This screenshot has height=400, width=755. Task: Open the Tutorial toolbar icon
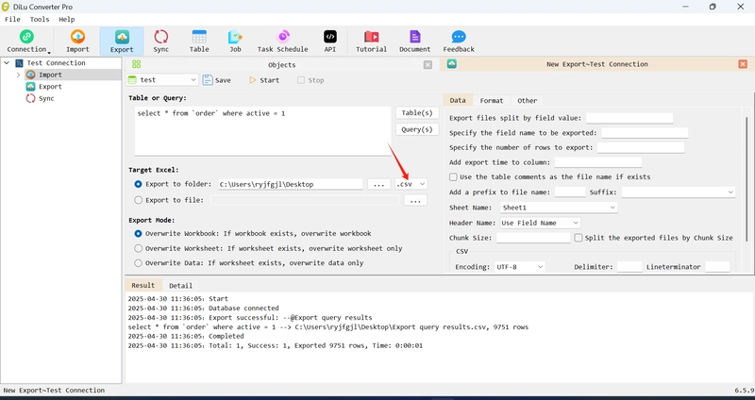(371, 41)
